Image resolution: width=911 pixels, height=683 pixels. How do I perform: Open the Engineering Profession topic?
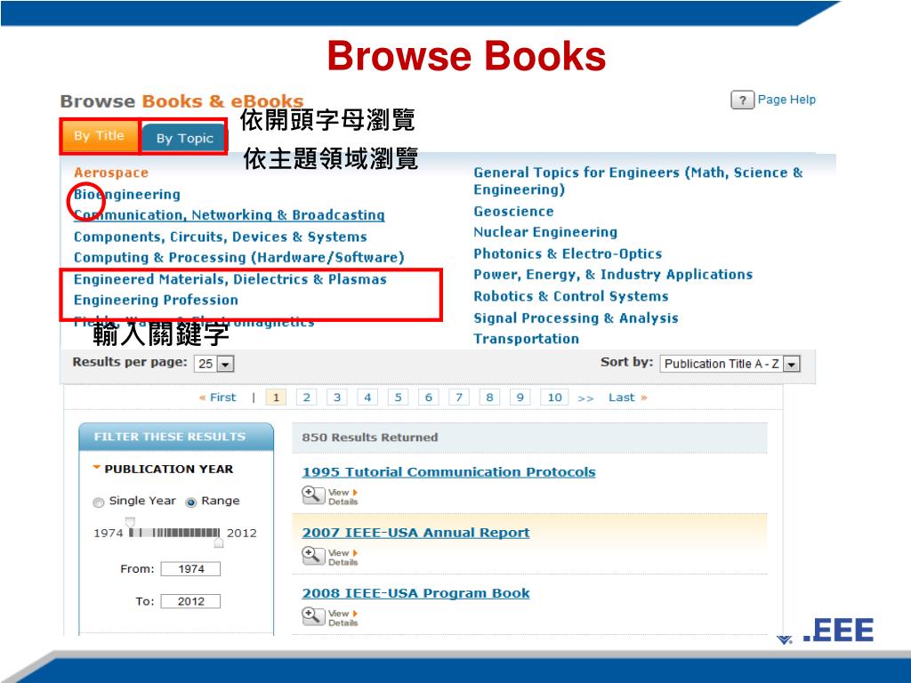(156, 301)
